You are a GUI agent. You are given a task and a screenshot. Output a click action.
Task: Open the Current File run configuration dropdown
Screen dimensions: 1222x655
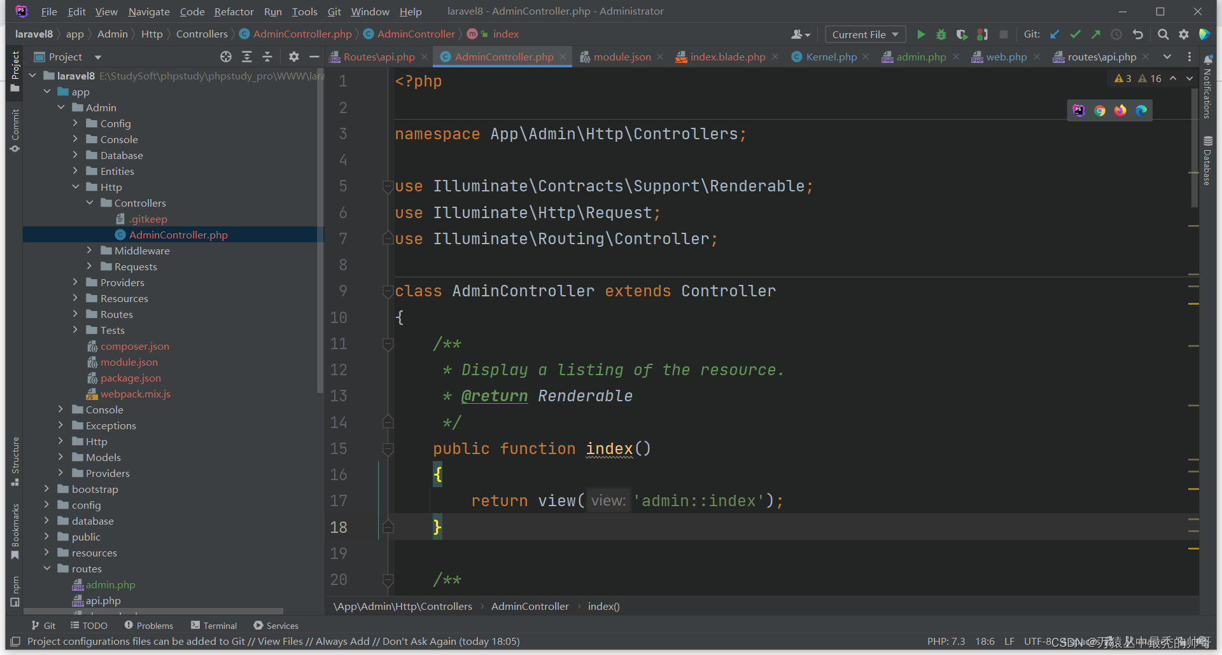(865, 34)
